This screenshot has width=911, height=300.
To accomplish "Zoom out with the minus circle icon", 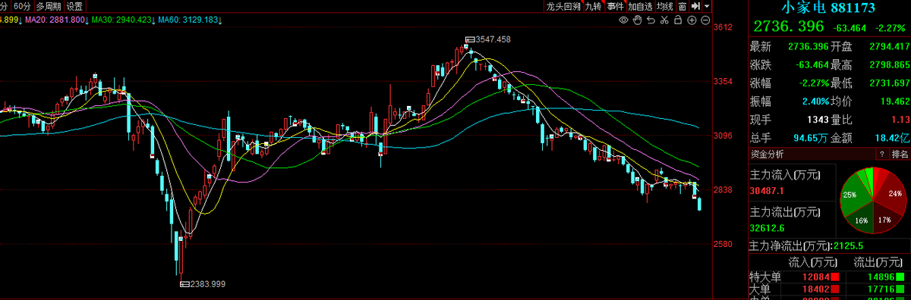I will coord(705,20).
